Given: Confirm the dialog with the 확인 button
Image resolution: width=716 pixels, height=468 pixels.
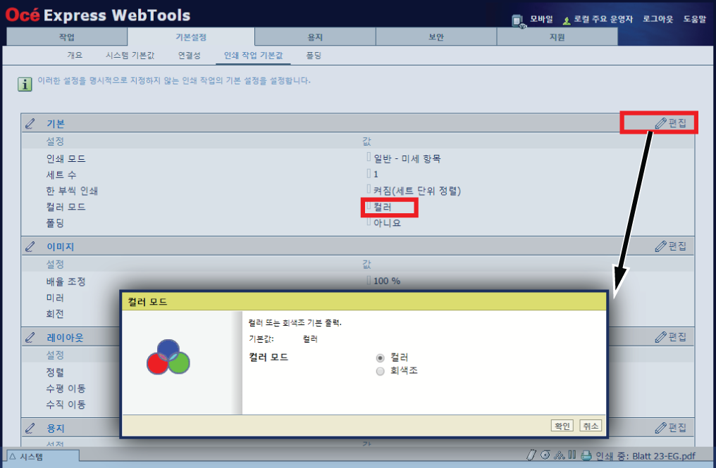Looking at the screenshot, I should 562,426.
